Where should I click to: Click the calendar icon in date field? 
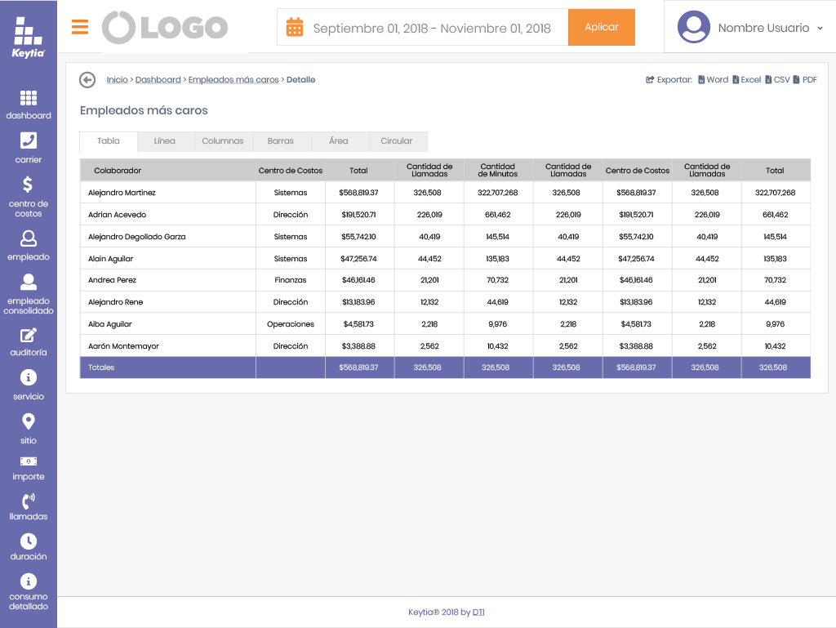point(295,28)
